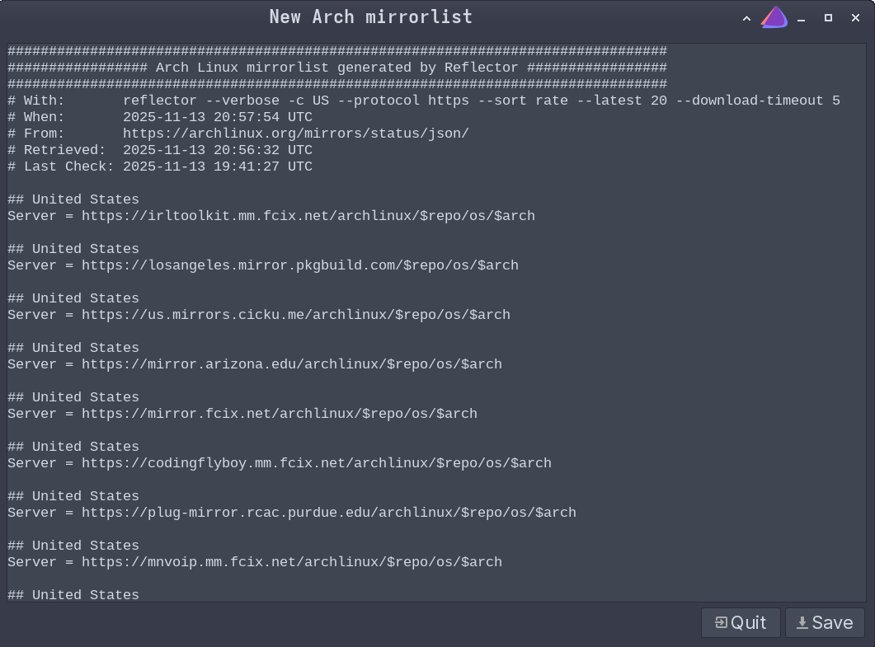Click the '## United States' heading above losangeles server
The height and width of the screenshot is (647, 875).
click(x=73, y=249)
